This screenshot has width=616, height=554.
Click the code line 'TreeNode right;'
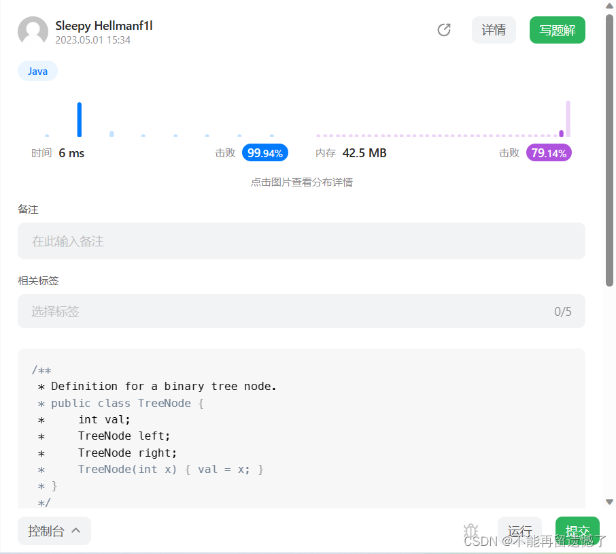(127, 453)
